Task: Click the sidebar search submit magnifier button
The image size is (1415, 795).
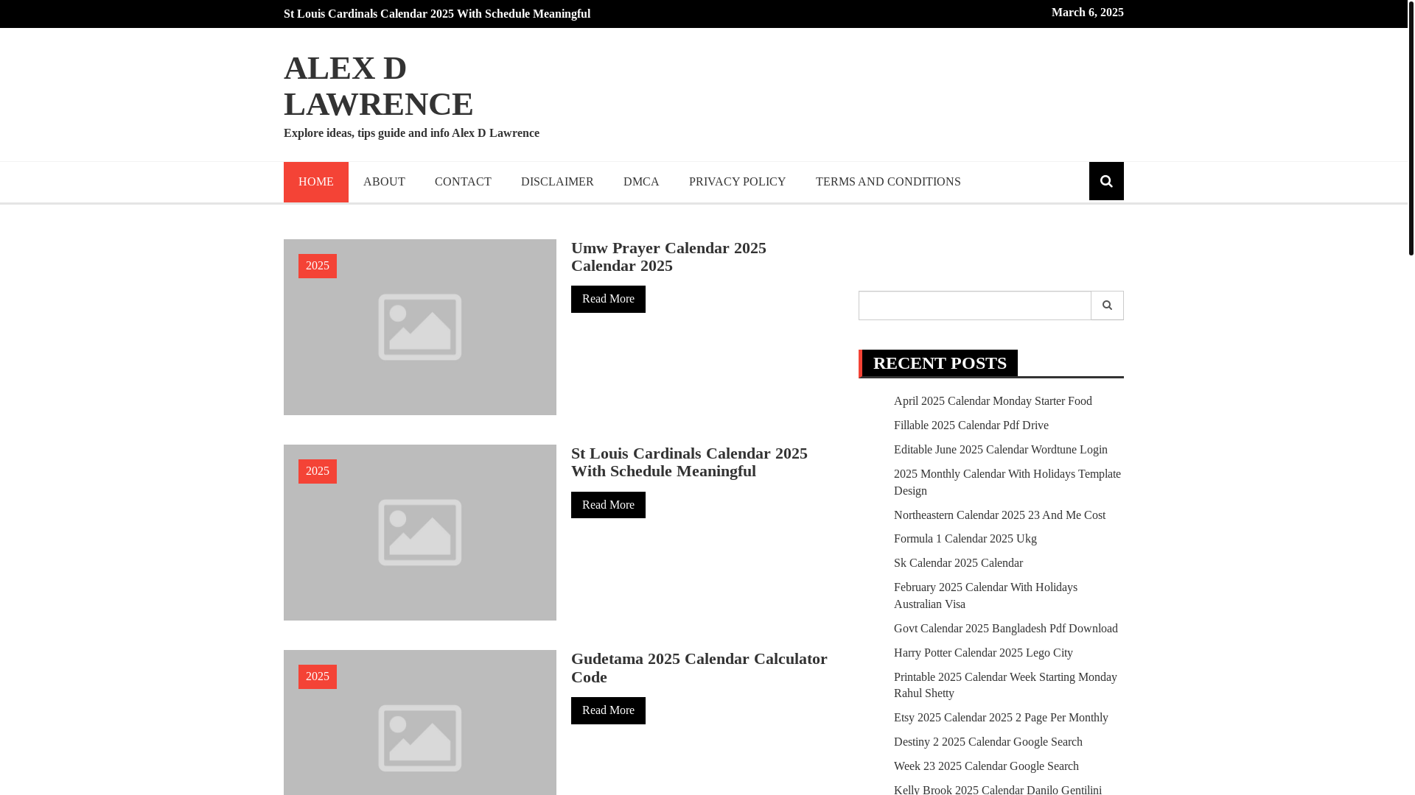Action: [x=1107, y=305]
